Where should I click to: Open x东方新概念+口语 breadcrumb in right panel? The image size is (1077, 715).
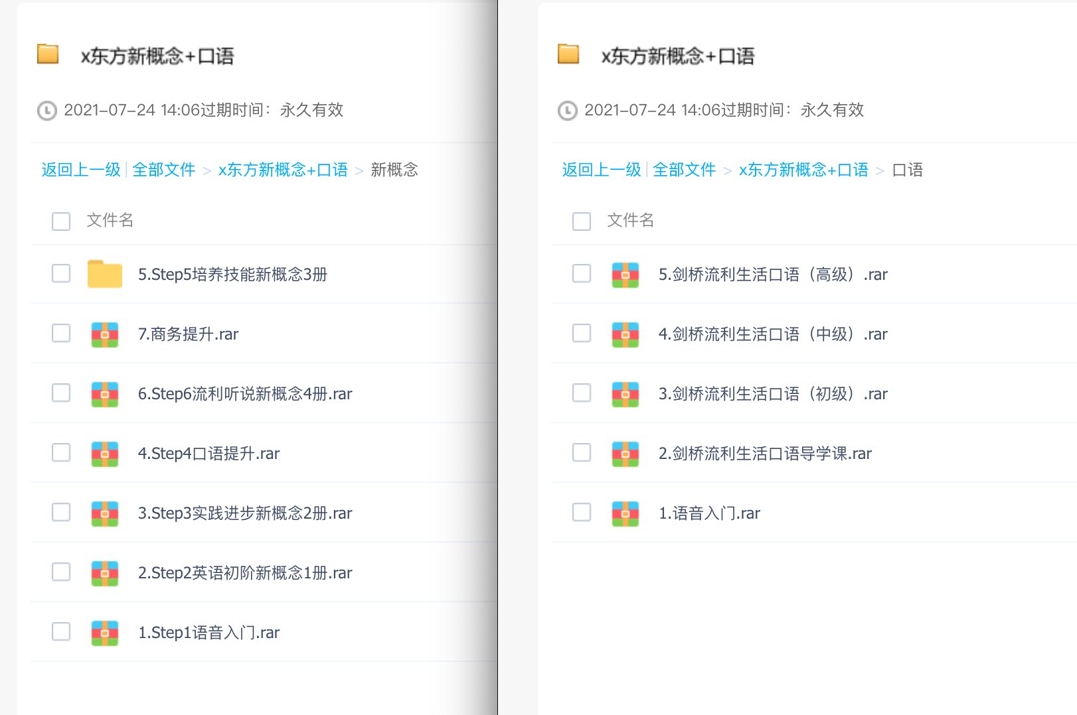click(803, 170)
